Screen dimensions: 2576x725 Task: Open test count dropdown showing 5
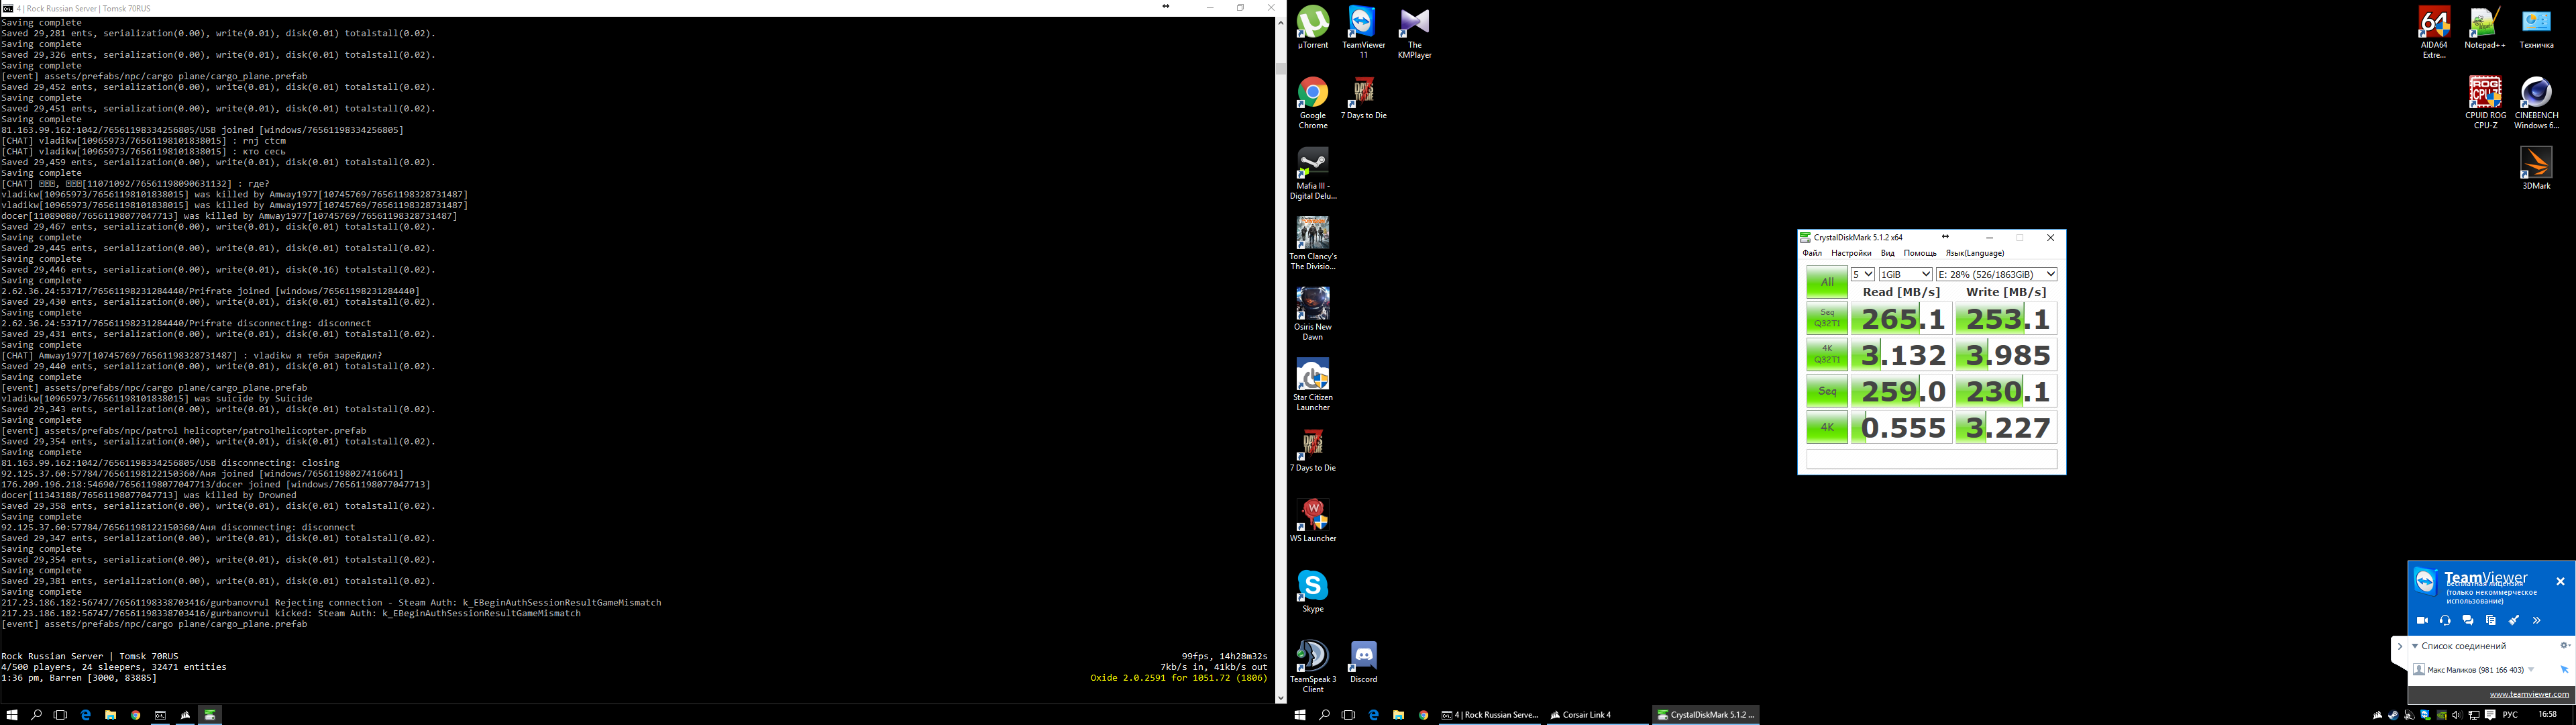1862,275
